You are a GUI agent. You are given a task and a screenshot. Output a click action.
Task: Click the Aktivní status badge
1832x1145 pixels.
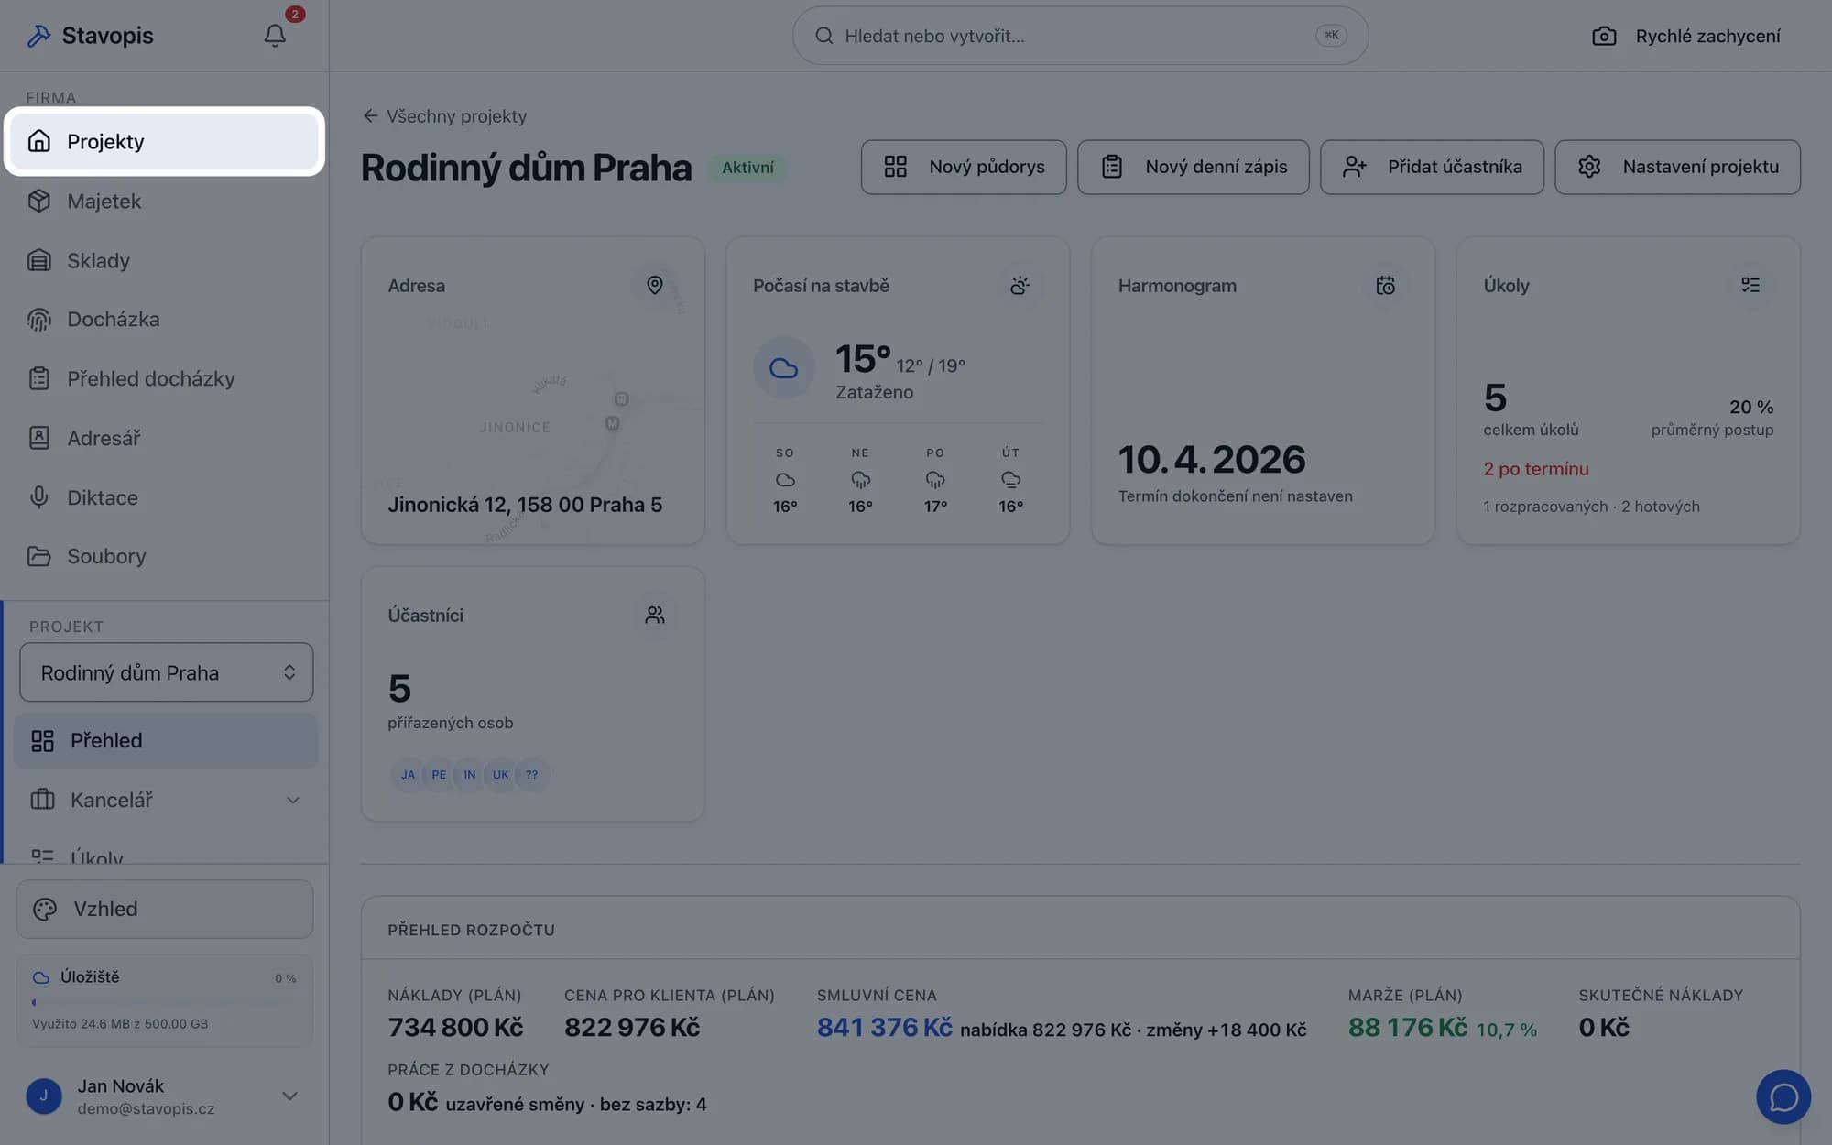(x=747, y=168)
